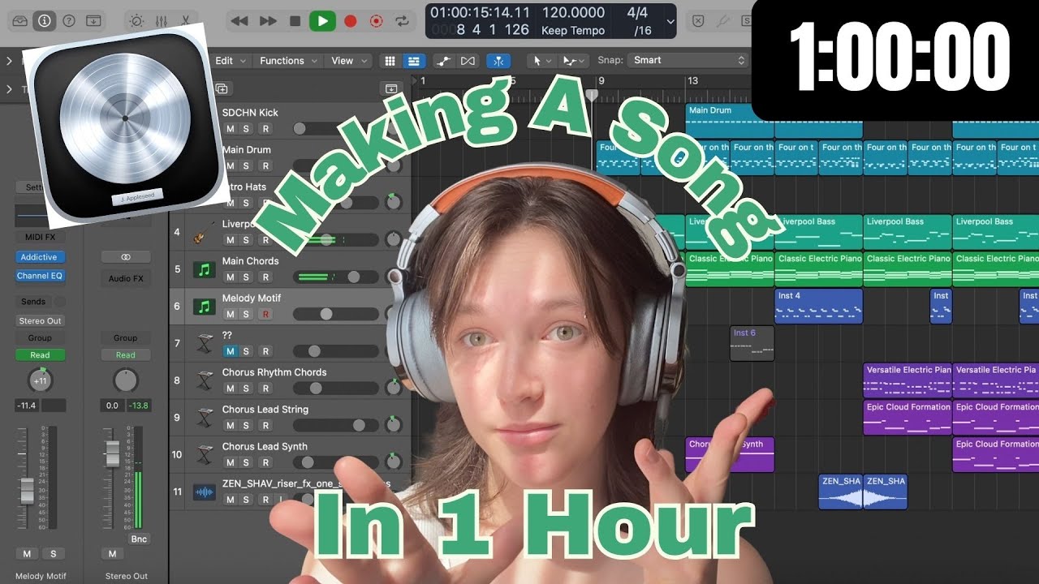
Task: Expand the Track inspector disclosure arrow
Action: click(10, 89)
